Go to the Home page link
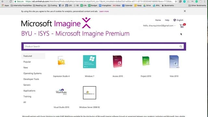The image size is (208, 117). 158,20
